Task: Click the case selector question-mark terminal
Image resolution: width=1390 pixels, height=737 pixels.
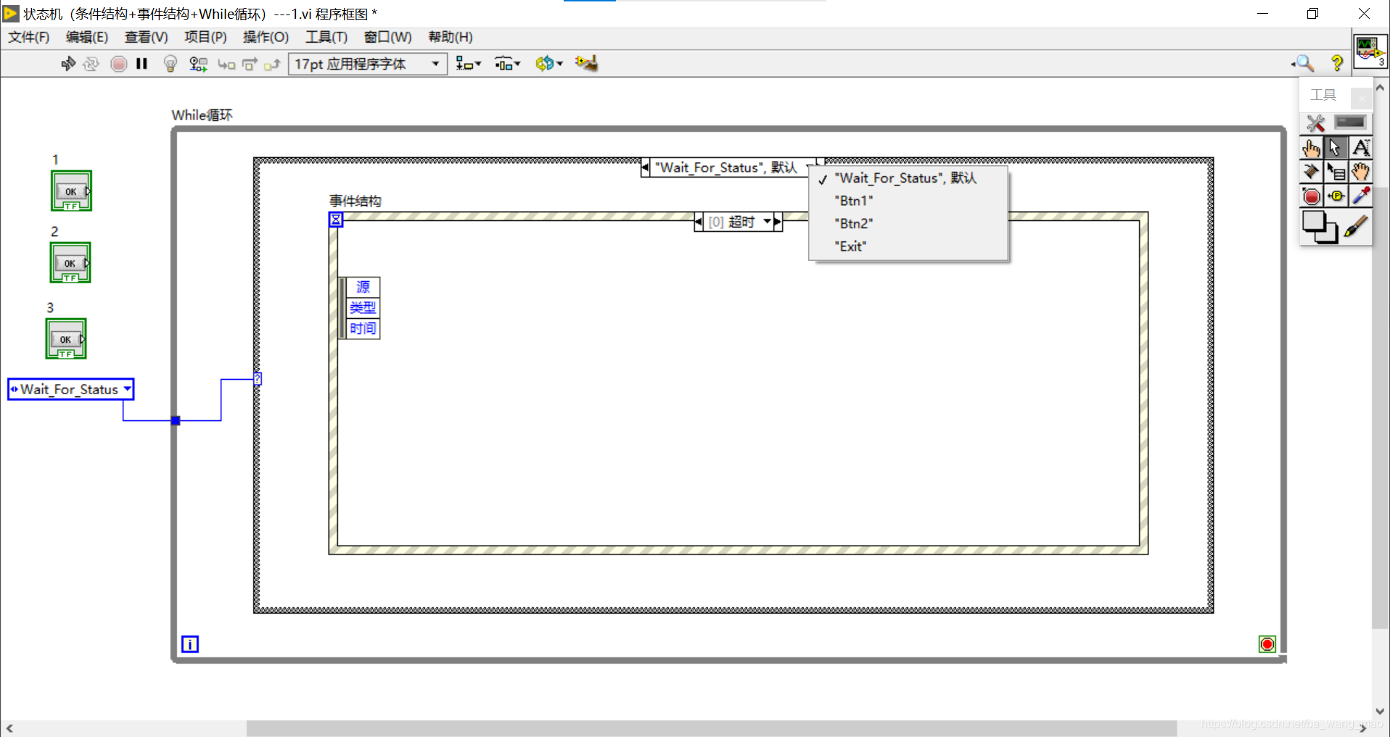Action: coord(258,379)
